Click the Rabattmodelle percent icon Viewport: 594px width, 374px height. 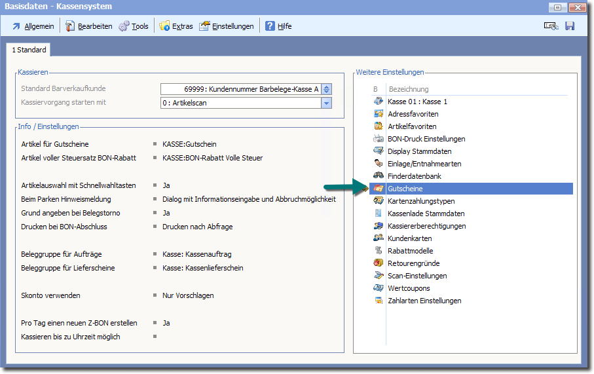click(379, 251)
